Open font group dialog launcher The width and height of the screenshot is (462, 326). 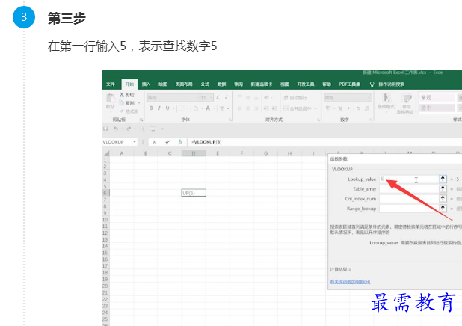tap(230, 120)
